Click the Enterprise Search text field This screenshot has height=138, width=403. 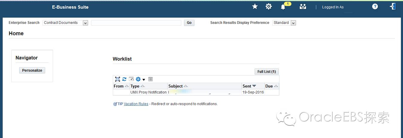[136, 23]
